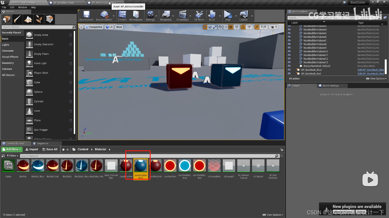Screen dimensions: 389x218
Task: Select the Visual Effects category
Action: coord(10,57)
